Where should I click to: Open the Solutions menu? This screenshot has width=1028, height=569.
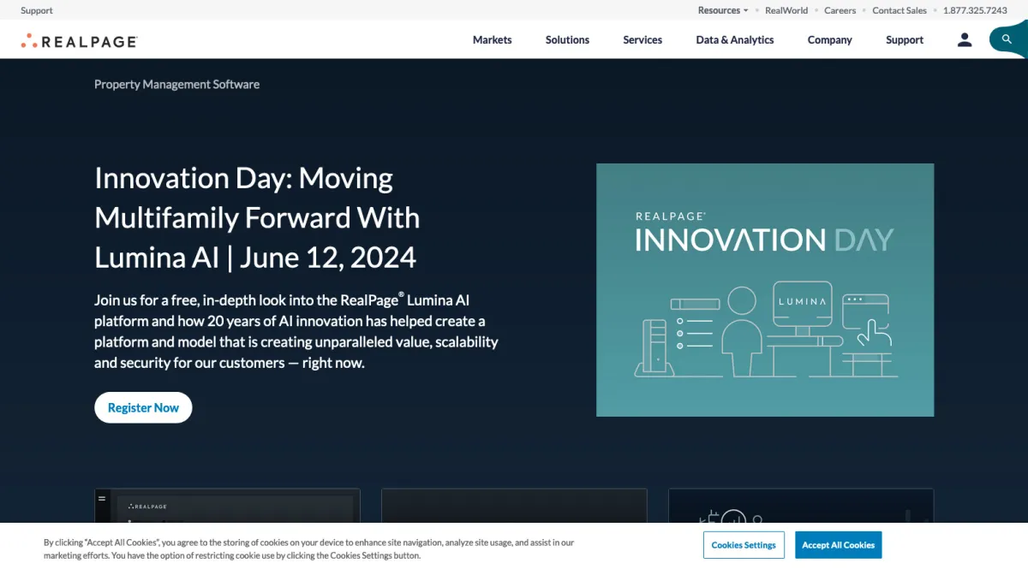567,40
